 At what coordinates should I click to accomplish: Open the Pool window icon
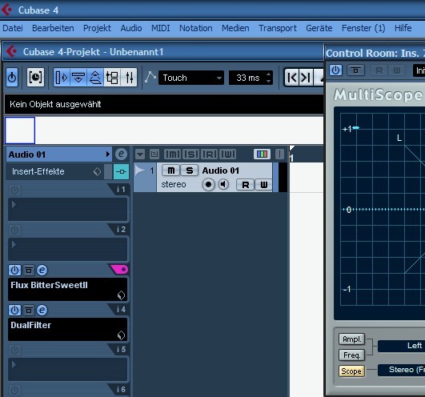(112, 78)
